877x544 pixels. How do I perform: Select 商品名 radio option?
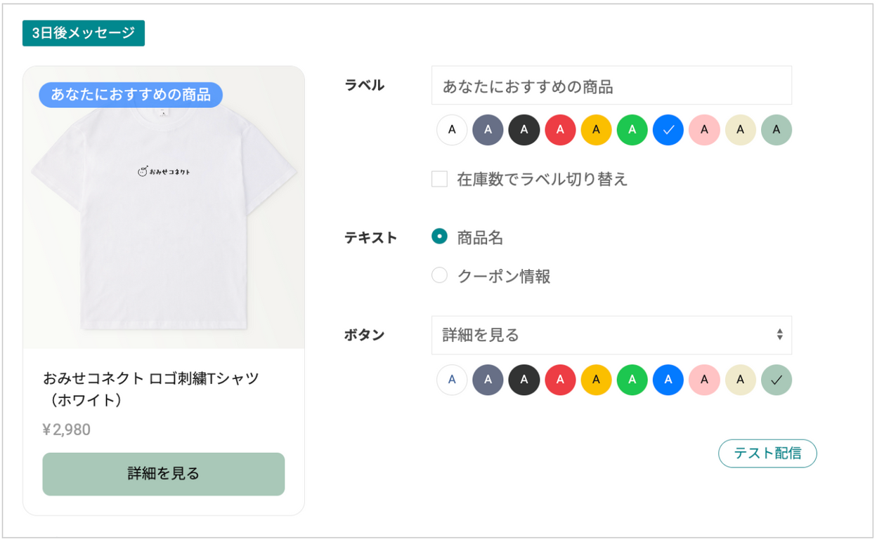[439, 237]
